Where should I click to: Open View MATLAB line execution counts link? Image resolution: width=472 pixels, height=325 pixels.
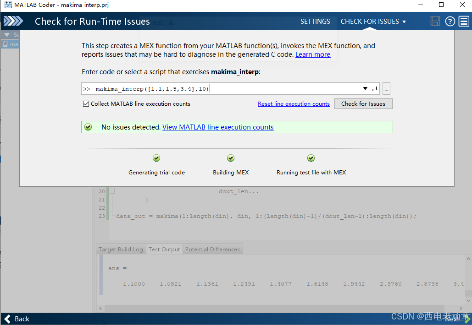point(218,127)
